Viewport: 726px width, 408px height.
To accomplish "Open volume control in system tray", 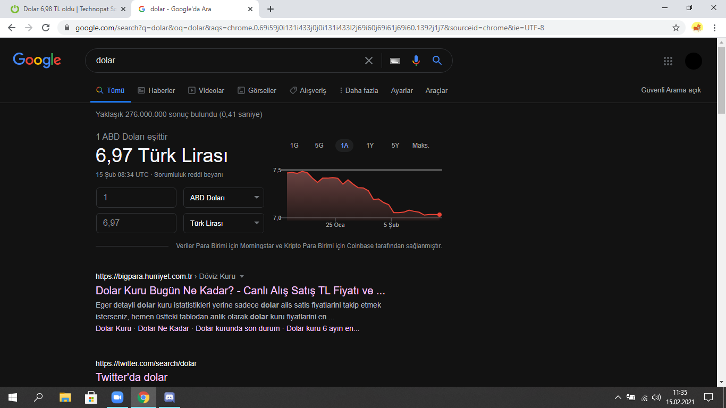I will point(656,397).
